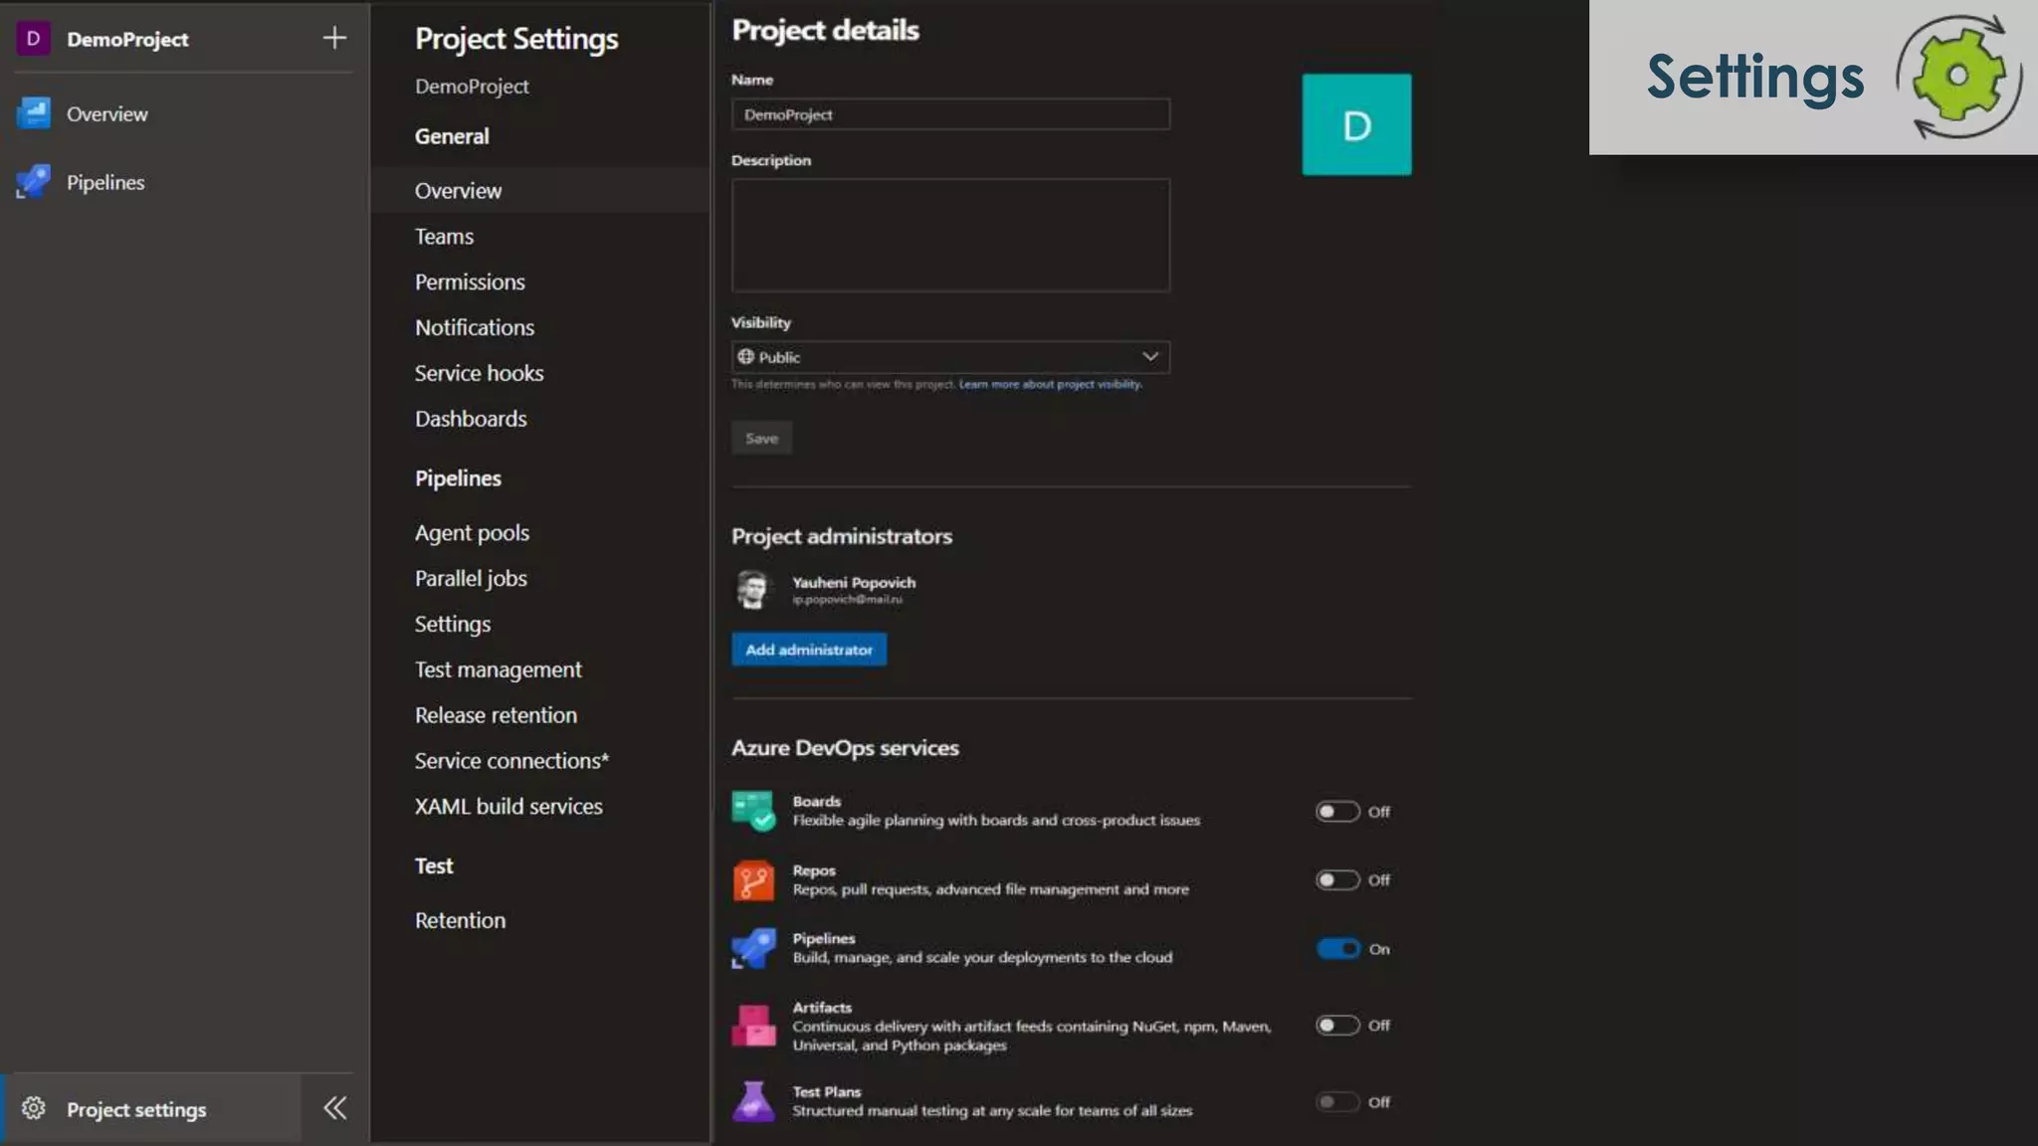
Task: Enable the Boards service toggle
Action: click(x=1336, y=812)
